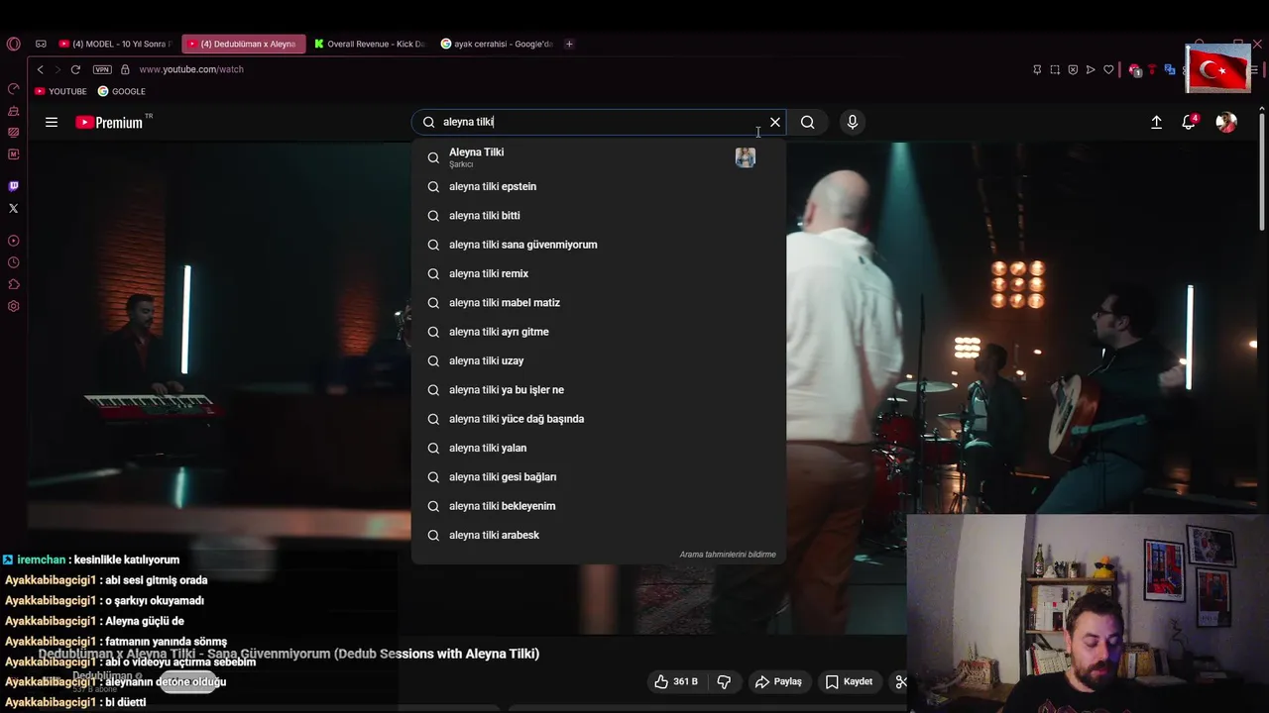Switch to 'Overall Revenue - Kick' tab
1269x713 pixels.
[370, 44]
